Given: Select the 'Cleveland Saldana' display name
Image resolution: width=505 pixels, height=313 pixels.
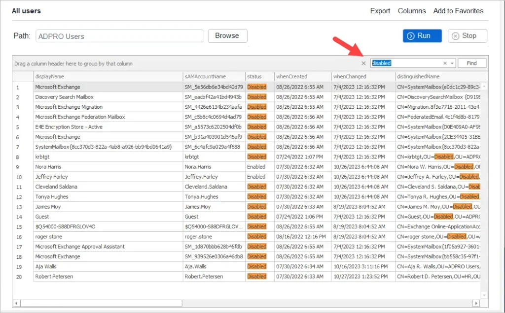Looking at the screenshot, I should (56, 187).
